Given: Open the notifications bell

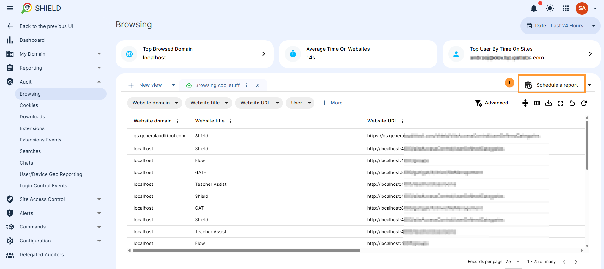Looking at the screenshot, I should 534,9.
